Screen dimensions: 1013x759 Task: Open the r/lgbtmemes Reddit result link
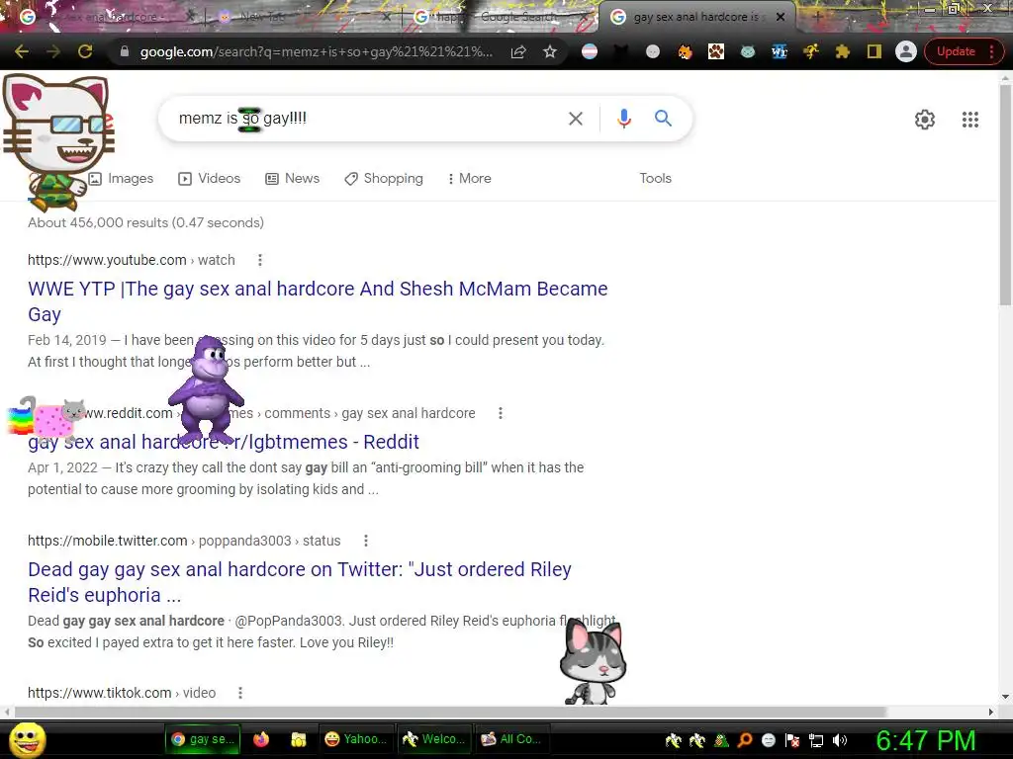(x=224, y=442)
